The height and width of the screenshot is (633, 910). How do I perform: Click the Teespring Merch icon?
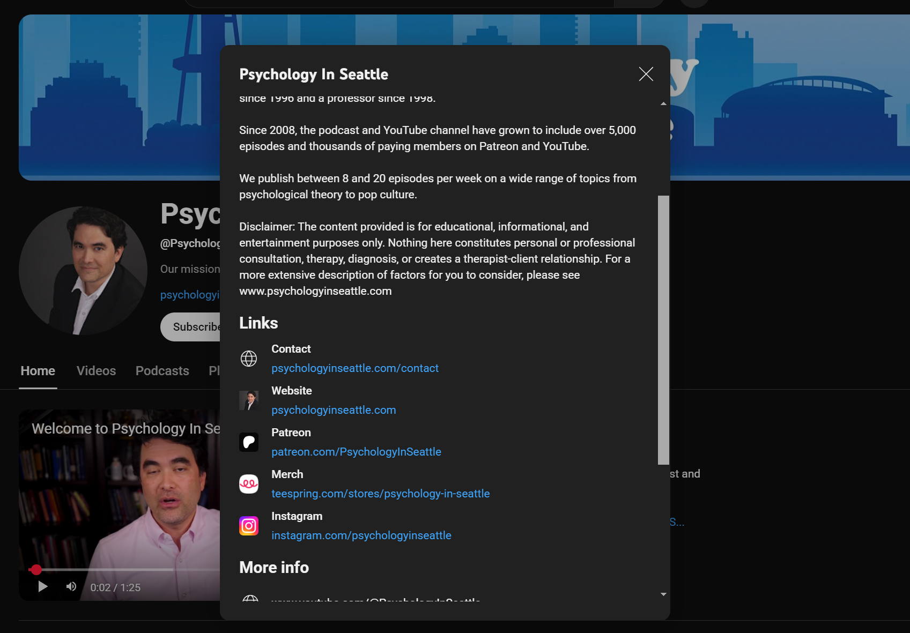point(249,484)
